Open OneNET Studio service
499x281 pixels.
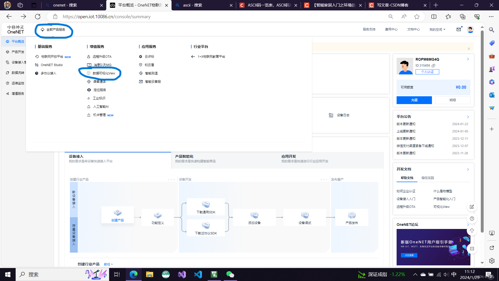point(49,65)
